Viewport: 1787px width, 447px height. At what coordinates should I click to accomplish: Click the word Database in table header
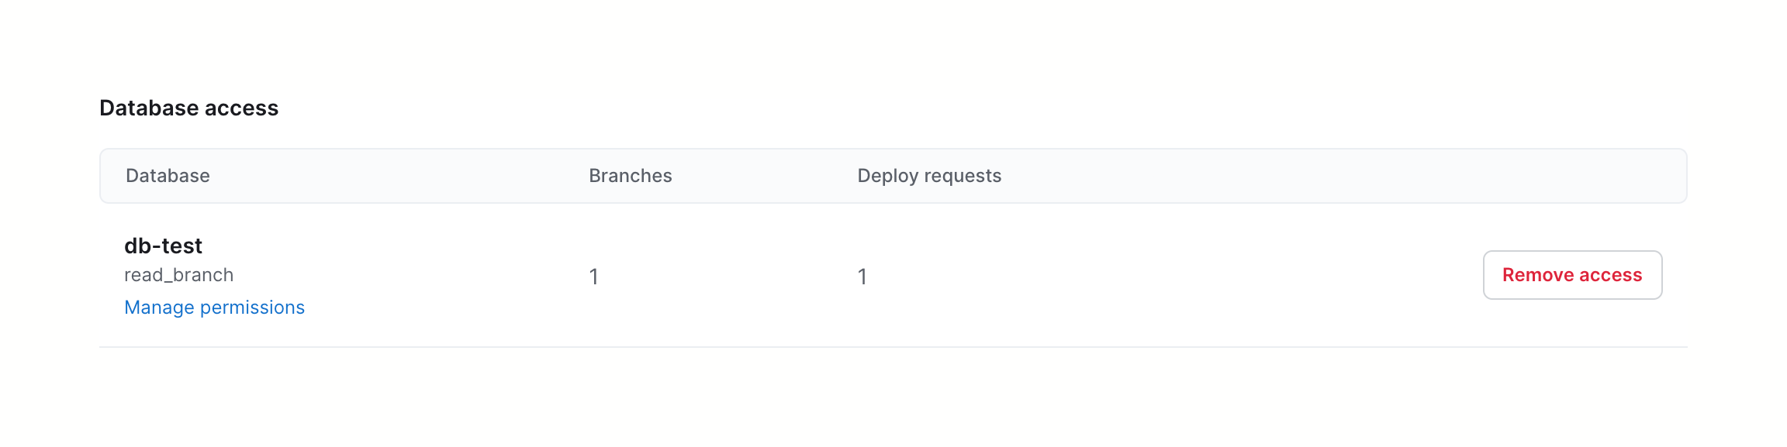[x=168, y=176]
